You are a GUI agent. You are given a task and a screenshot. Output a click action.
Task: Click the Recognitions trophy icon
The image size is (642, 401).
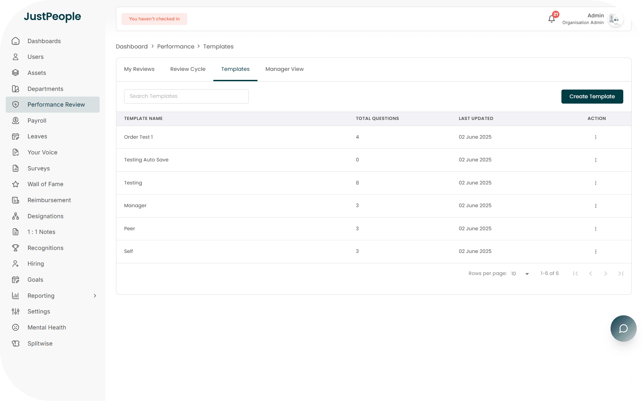(x=15, y=248)
